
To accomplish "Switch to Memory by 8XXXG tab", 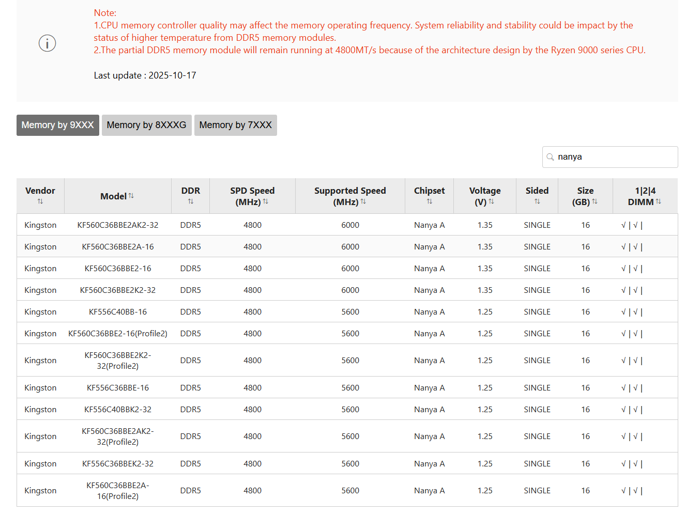I will point(147,125).
